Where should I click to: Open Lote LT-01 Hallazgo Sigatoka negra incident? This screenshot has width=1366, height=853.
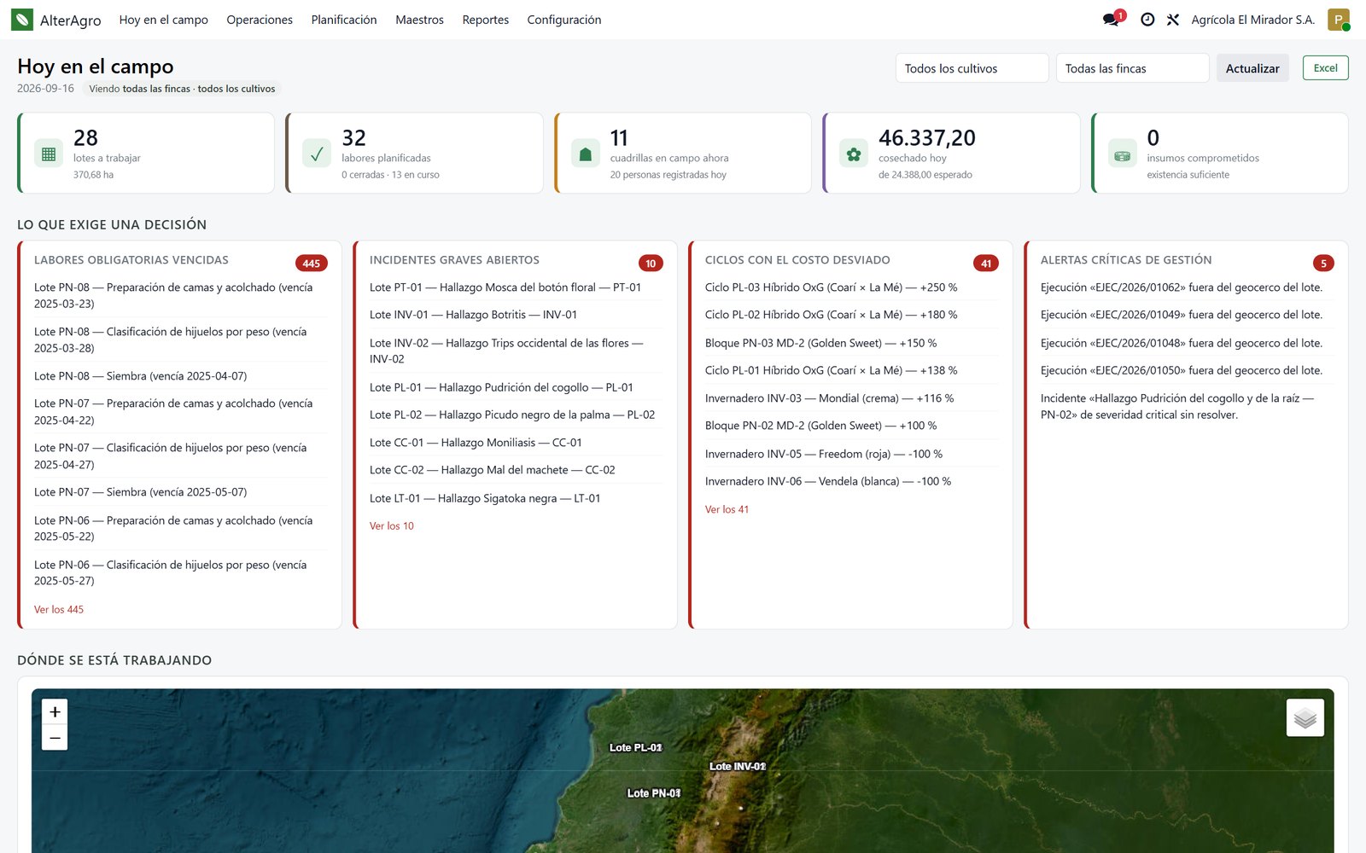tap(516, 498)
